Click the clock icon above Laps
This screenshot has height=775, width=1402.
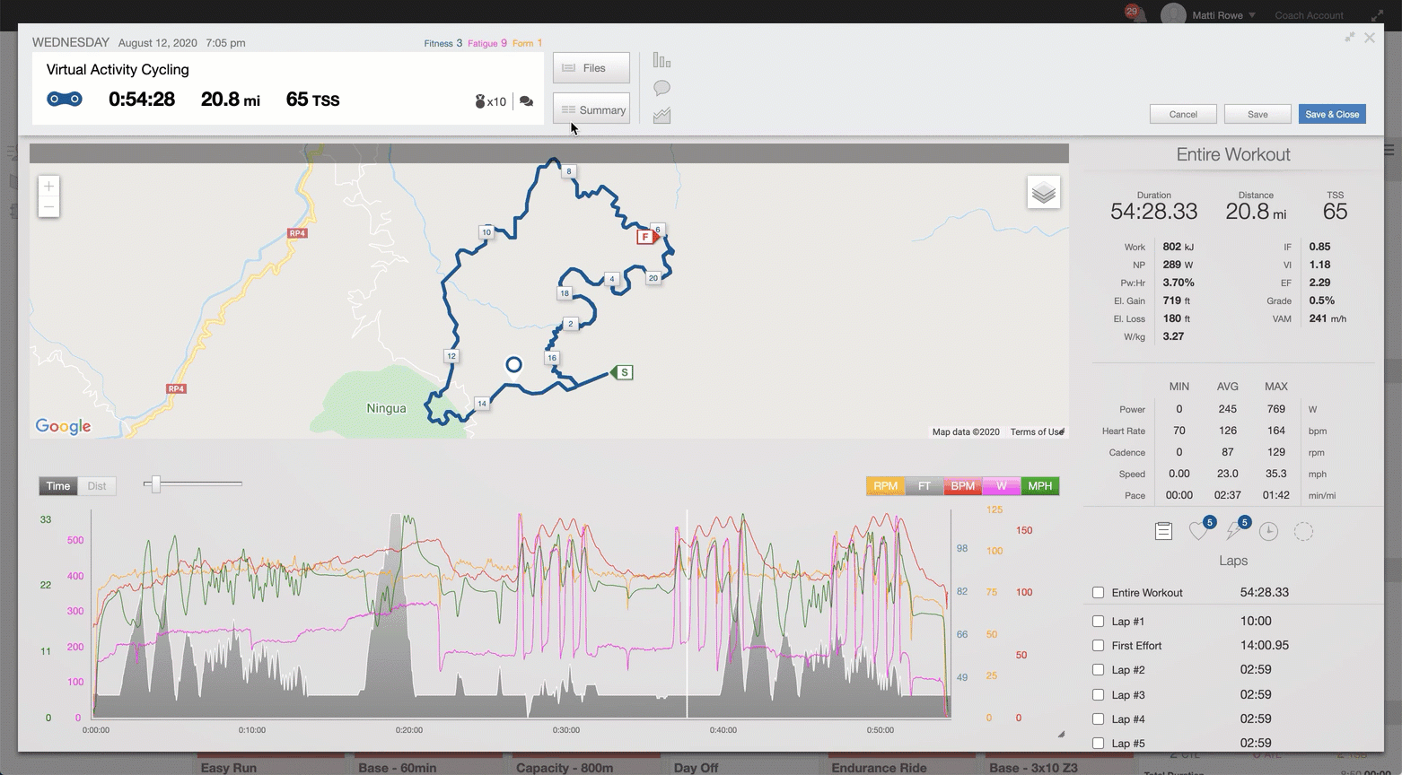1268,532
